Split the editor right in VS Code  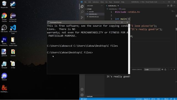(171, 6)
